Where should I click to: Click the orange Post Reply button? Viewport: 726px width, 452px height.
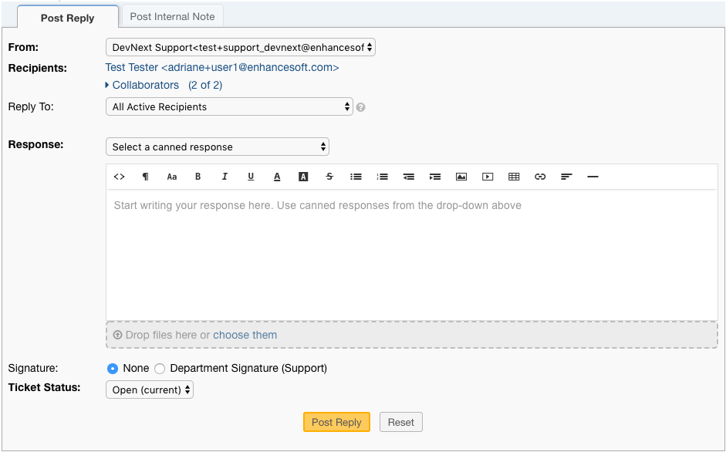point(336,423)
